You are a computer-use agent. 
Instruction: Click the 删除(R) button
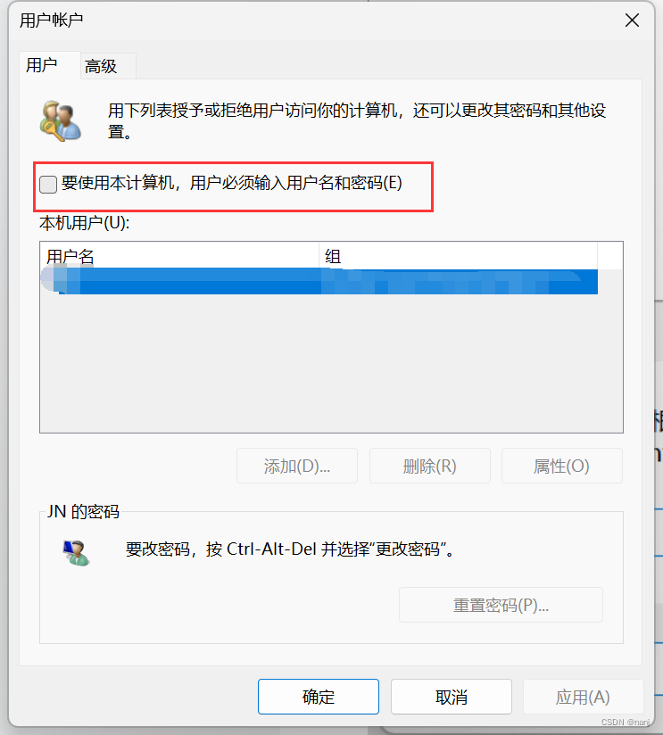pos(429,466)
